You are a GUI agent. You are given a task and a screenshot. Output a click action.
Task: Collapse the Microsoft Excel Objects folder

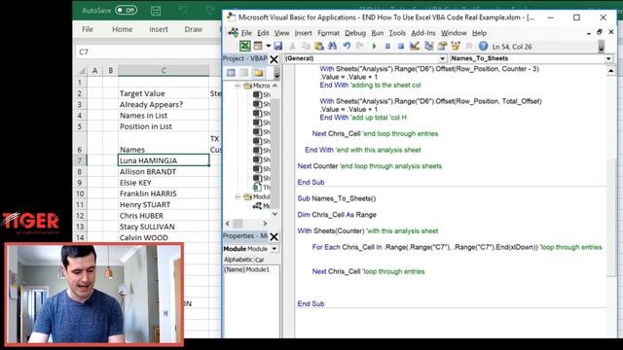(238, 86)
